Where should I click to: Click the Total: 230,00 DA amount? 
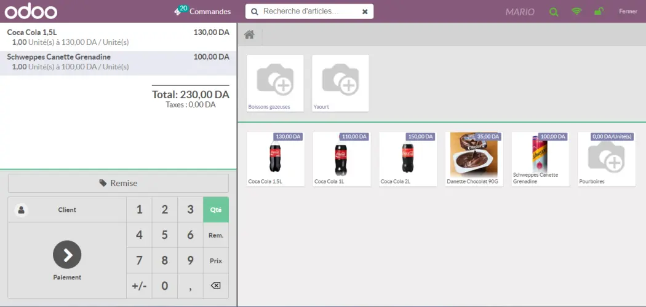[191, 95]
